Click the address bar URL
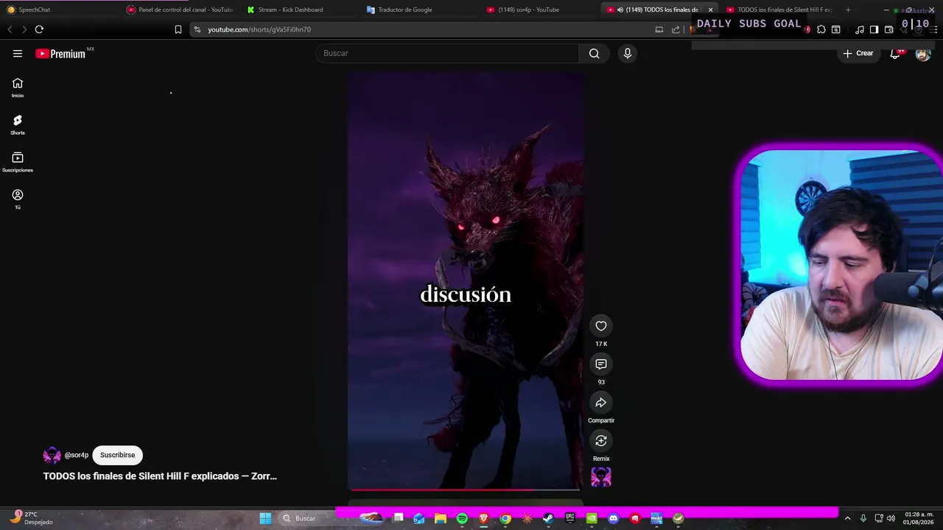 coord(259,29)
